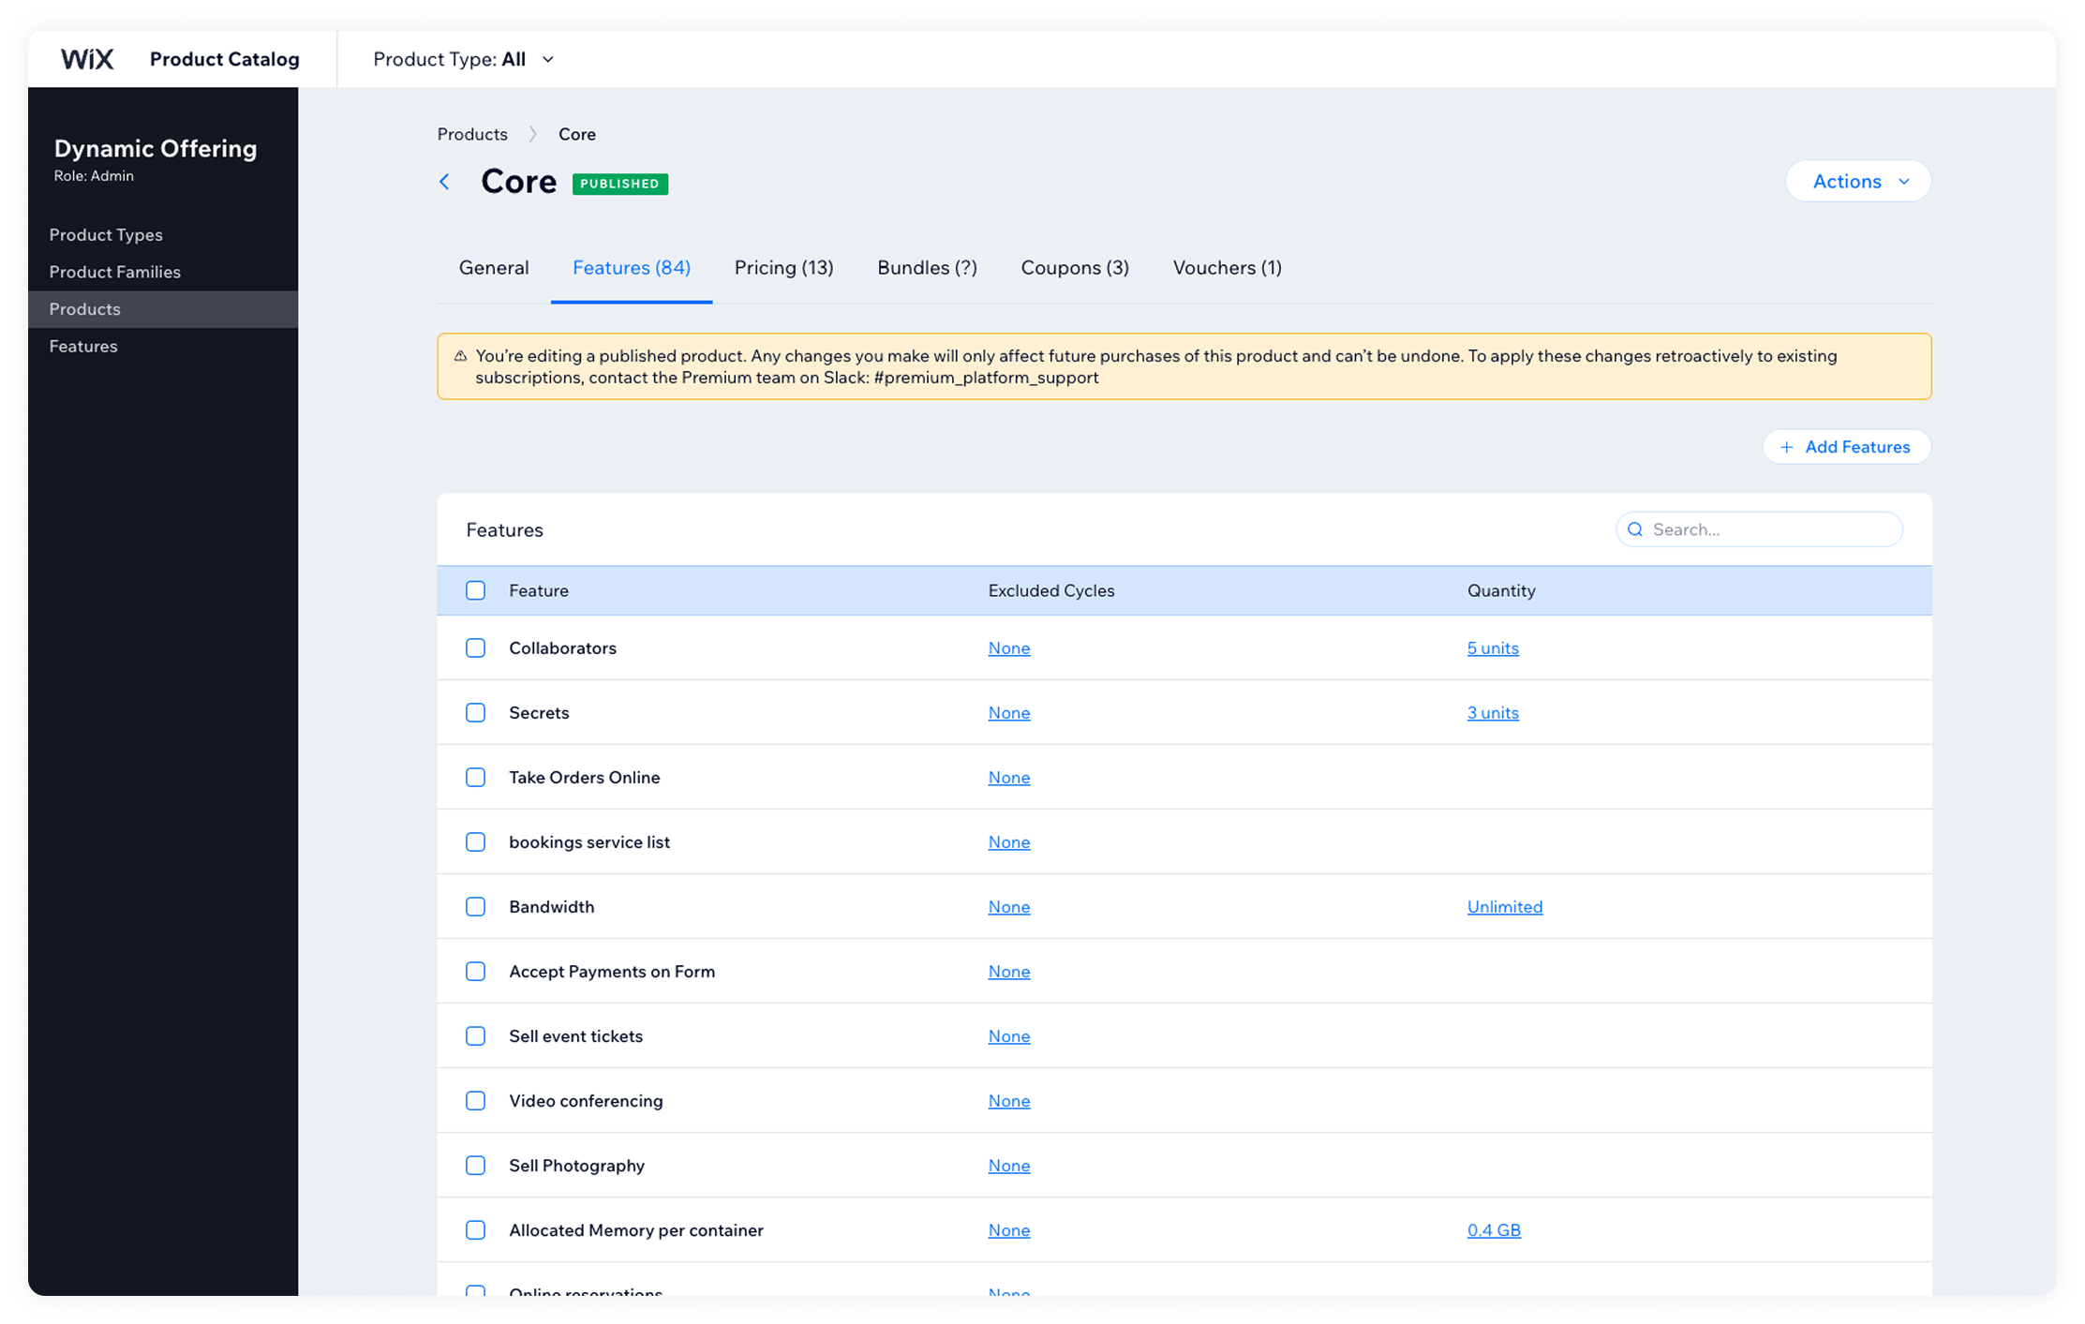Check the Collaborators feature checkbox
This screenshot has height=1324, width=2085.
click(476, 647)
